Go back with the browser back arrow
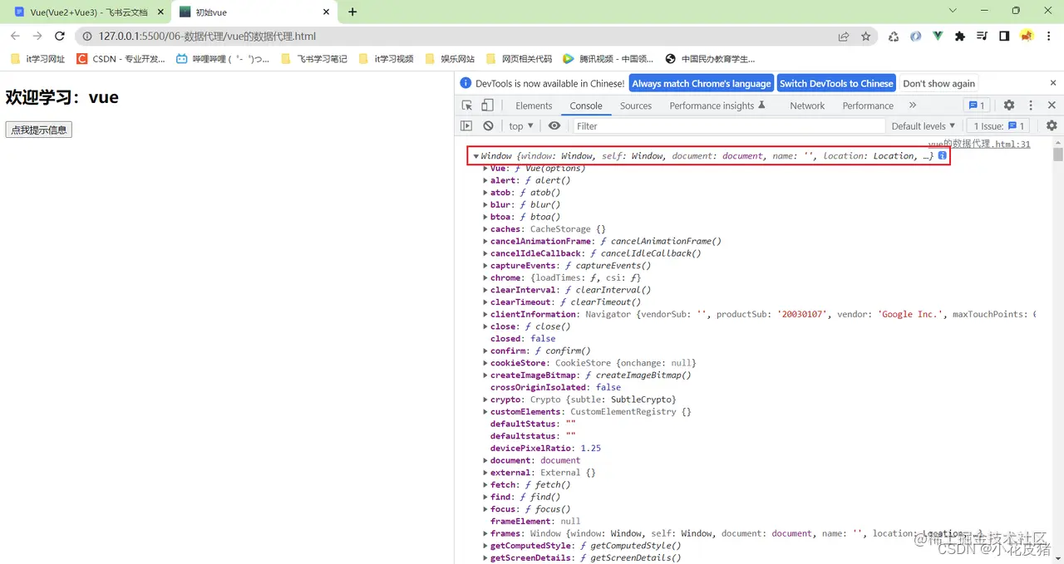 point(15,36)
